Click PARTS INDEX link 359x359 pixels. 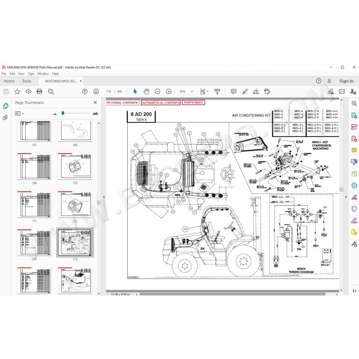coord(193,103)
